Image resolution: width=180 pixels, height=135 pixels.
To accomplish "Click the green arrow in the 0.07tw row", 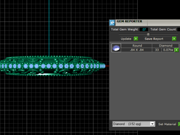I will 177,50.
